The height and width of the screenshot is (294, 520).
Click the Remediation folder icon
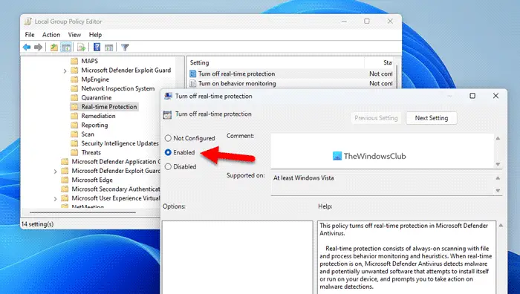(x=74, y=116)
